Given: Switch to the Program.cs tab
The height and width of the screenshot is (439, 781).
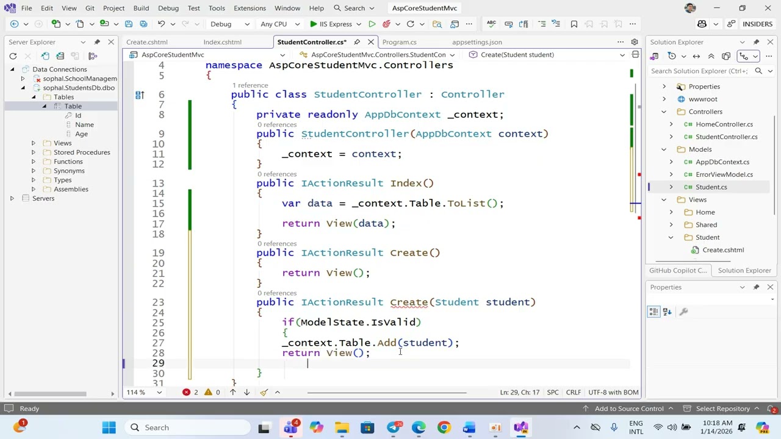Looking at the screenshot, I should [399, 42].
